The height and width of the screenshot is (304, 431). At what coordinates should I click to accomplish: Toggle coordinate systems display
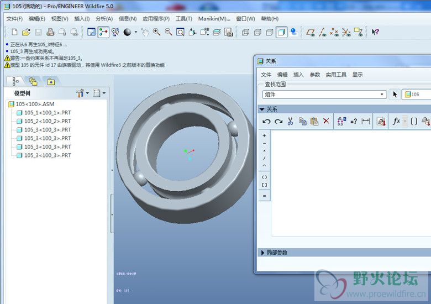(x=346, y=33)
